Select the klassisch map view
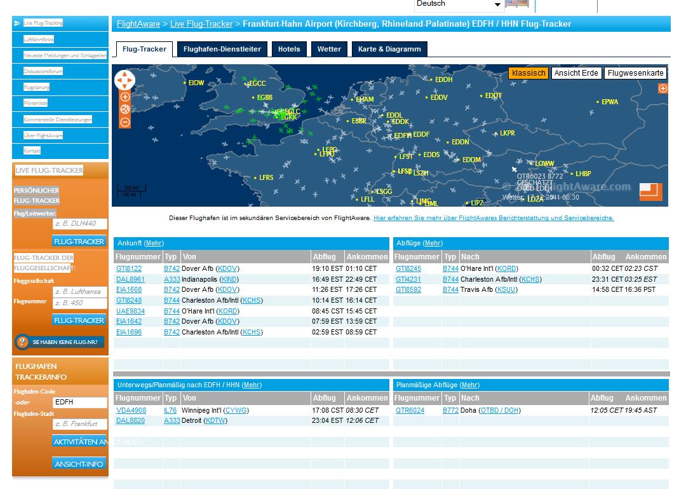Screen dimensions: 679x489 [x=528, y=73]
